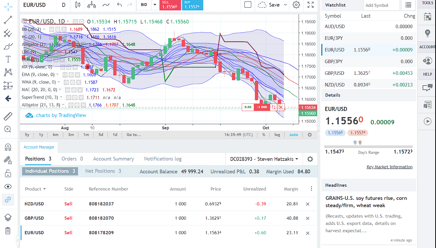436x248 pixels.
Task: Click the SELL 1.1556 button
Action: (x=169, y=5)
